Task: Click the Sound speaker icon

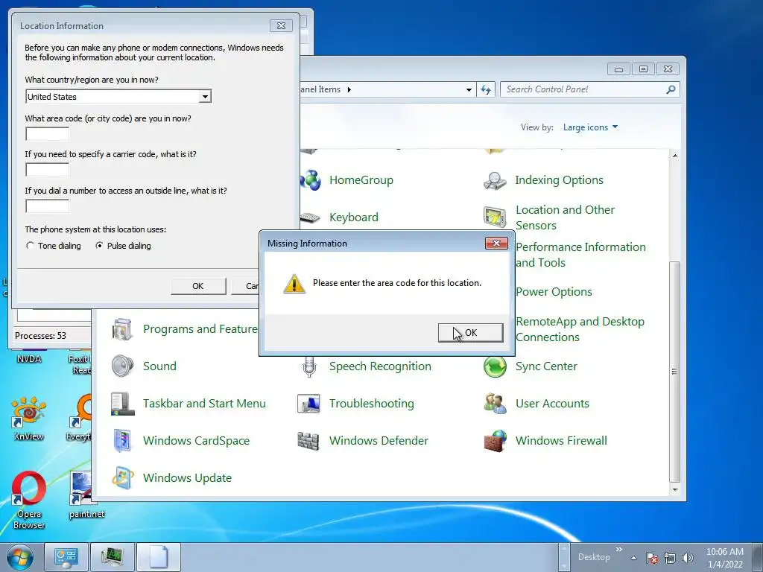Action: point(122,366)
